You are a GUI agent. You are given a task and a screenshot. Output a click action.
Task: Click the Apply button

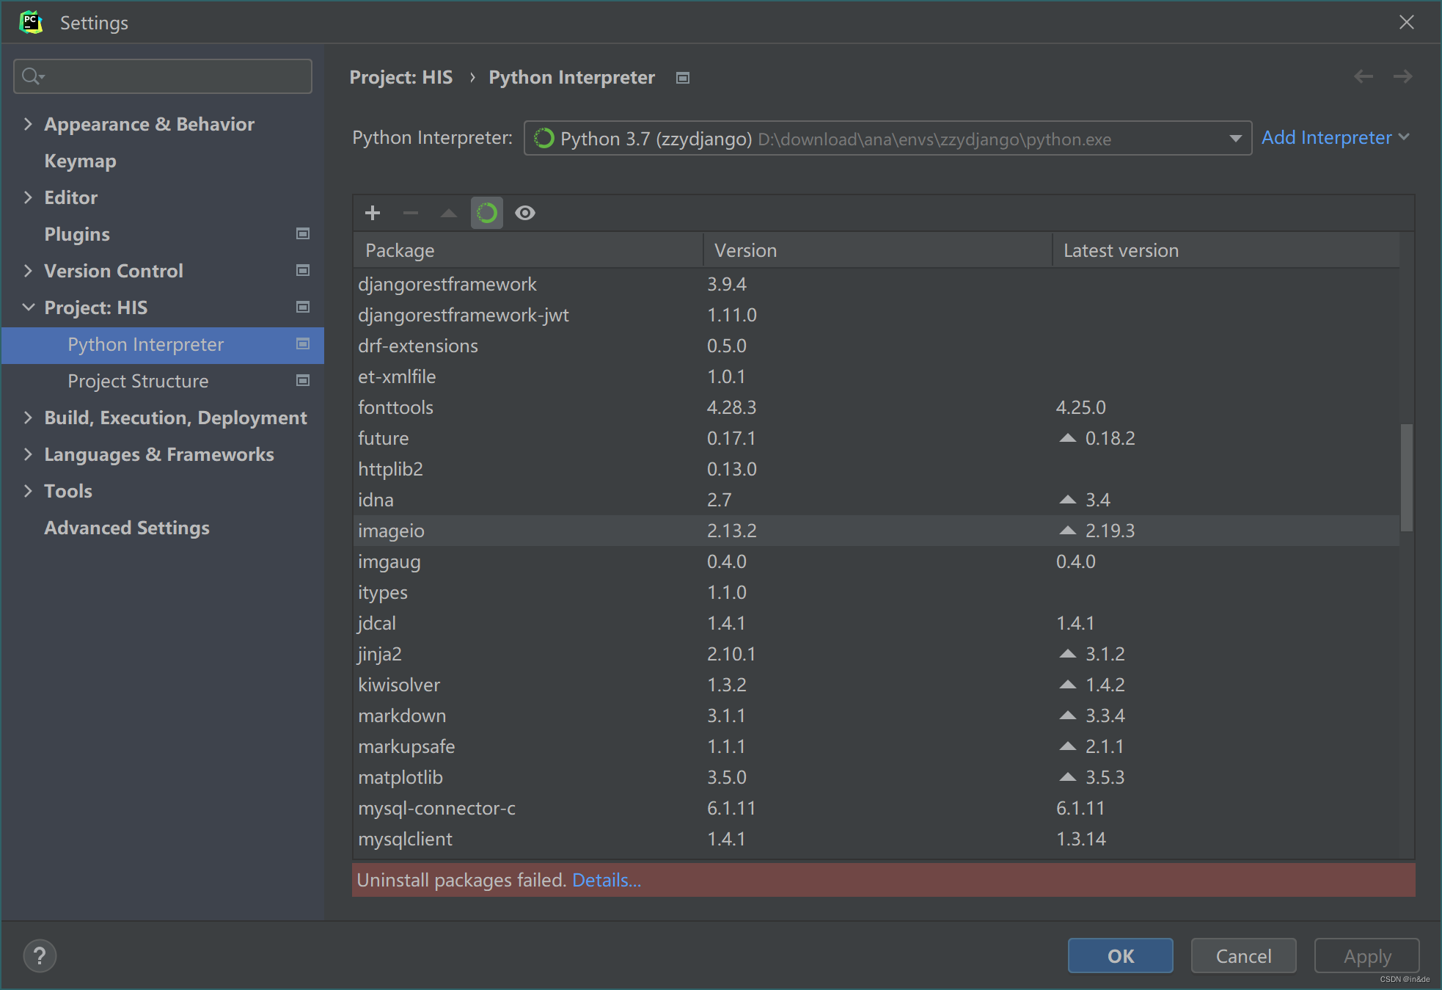[1366, 956]
